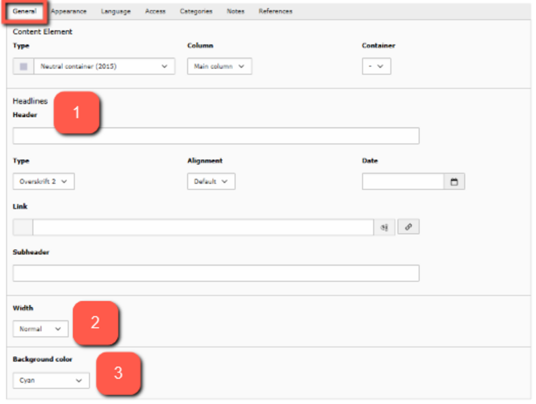
Task: Change header type from Overskrift 2
Action: click(x=44, y=182)
